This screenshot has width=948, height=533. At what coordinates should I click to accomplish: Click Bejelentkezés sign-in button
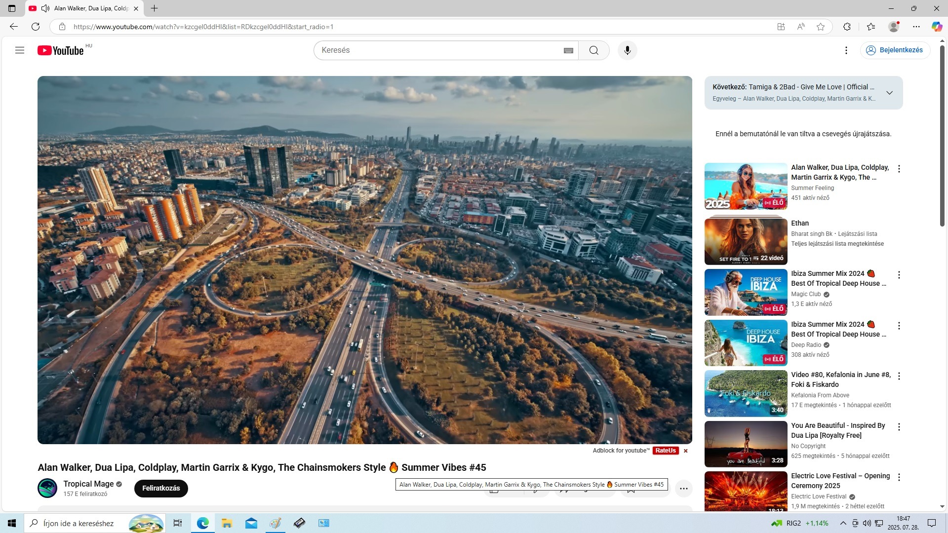[895, 50]
